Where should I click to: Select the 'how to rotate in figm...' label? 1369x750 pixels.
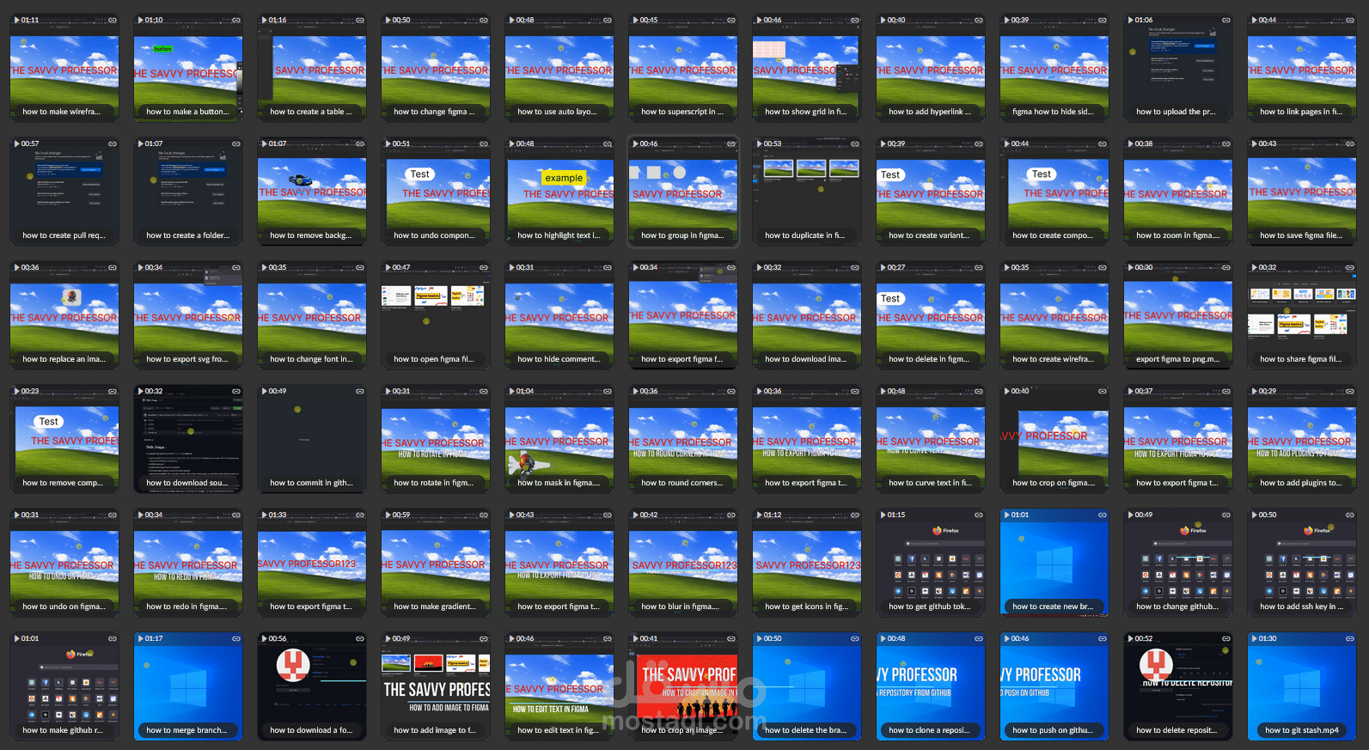click(x=434, y=483)
